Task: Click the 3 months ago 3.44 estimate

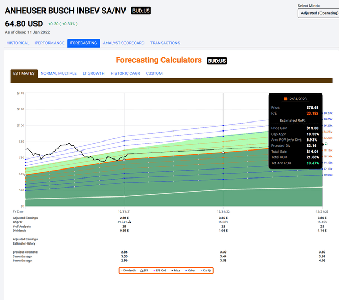Action: pos(224,256)
